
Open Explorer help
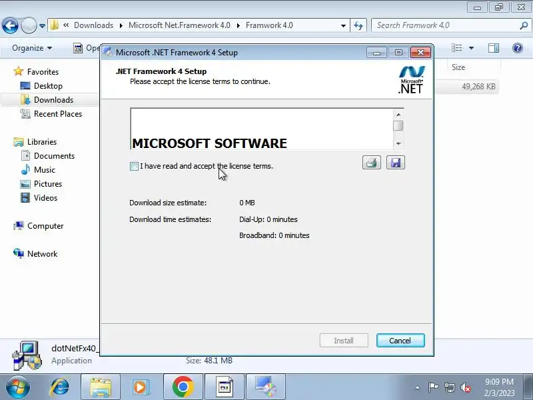click(x=518, y=48)
